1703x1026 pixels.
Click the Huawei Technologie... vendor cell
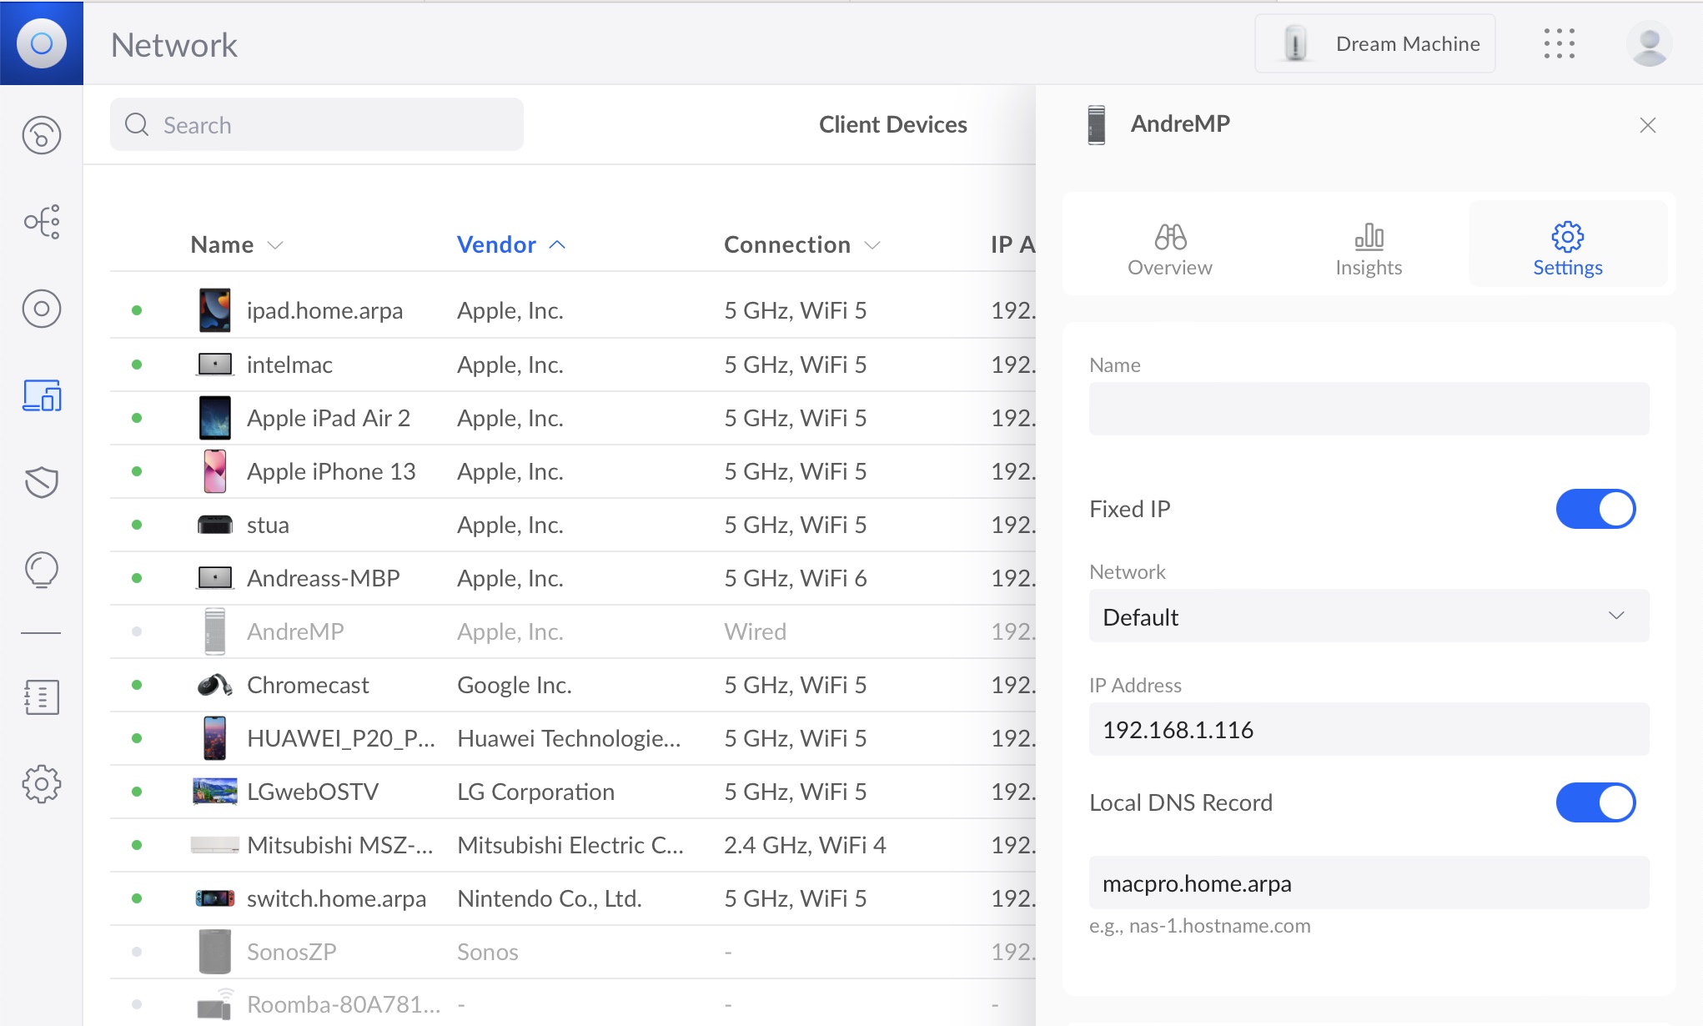(569, 738)
